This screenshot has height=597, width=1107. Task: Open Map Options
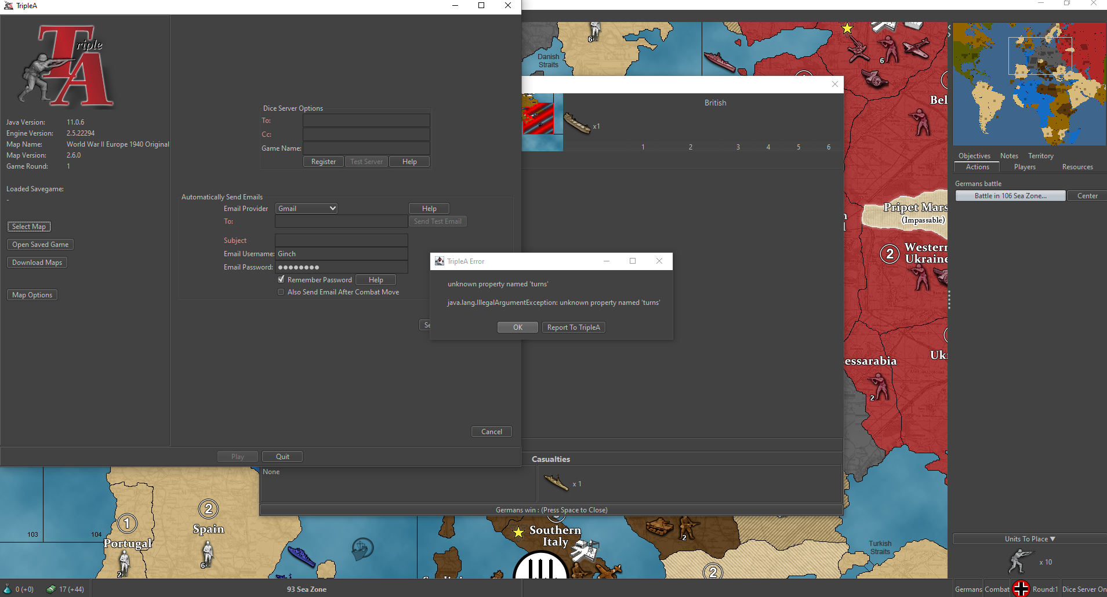(x=32, y=295)
